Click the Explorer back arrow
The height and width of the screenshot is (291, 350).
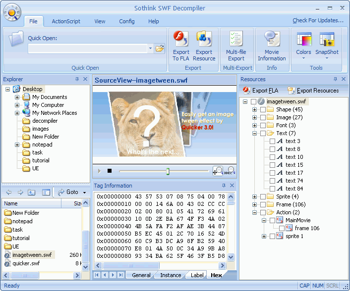point(9,193)
